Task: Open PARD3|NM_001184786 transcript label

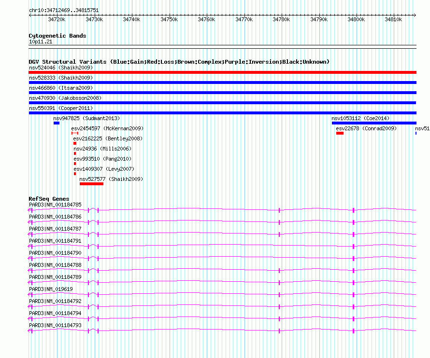Action: coord(55,217)
